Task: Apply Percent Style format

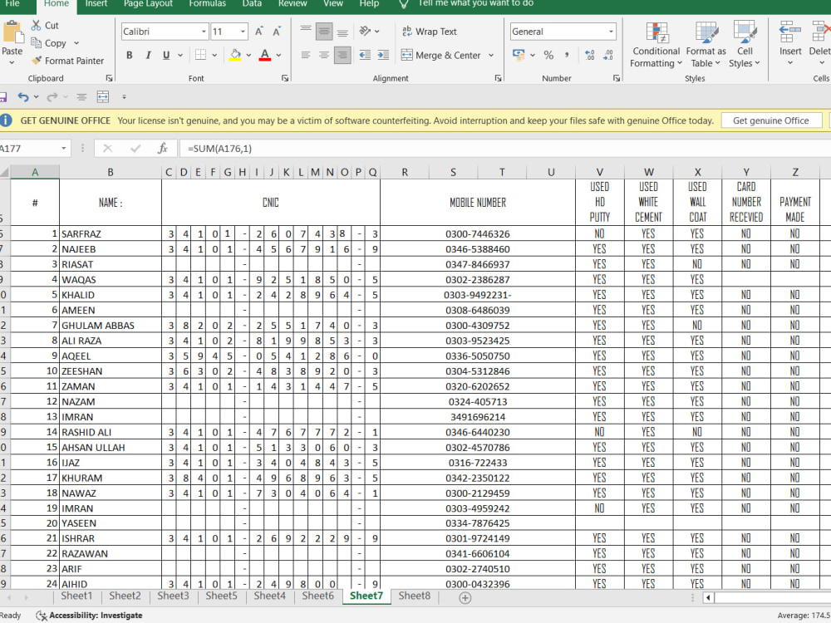Action: tap(548, 55)
